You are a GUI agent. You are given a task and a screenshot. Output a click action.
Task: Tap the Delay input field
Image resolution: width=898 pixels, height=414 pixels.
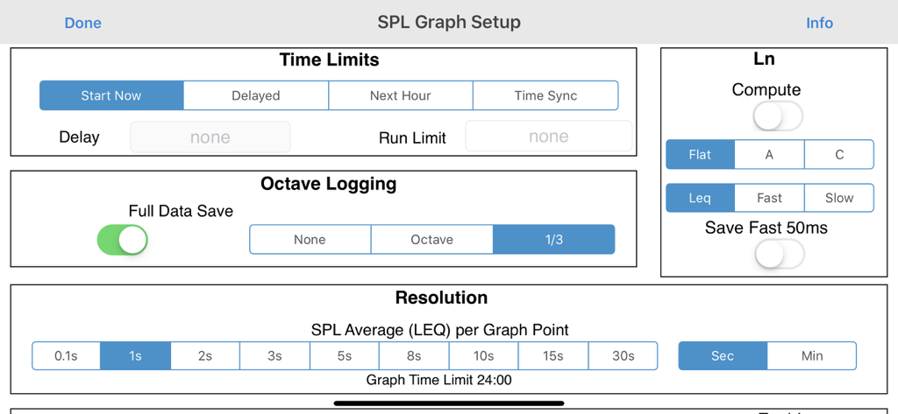[x=210, y=137]
